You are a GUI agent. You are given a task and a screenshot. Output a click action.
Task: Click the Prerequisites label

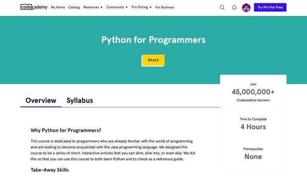(253, 149)
